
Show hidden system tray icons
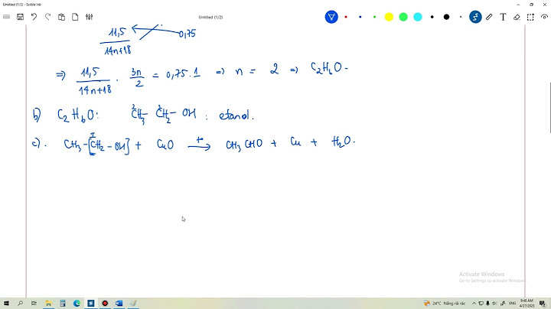point(474,303)
